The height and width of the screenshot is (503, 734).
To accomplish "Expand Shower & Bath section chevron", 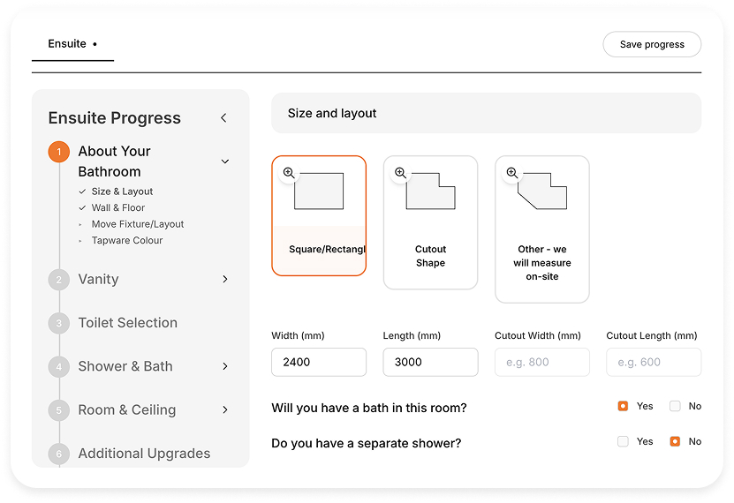I will [225, 366].
